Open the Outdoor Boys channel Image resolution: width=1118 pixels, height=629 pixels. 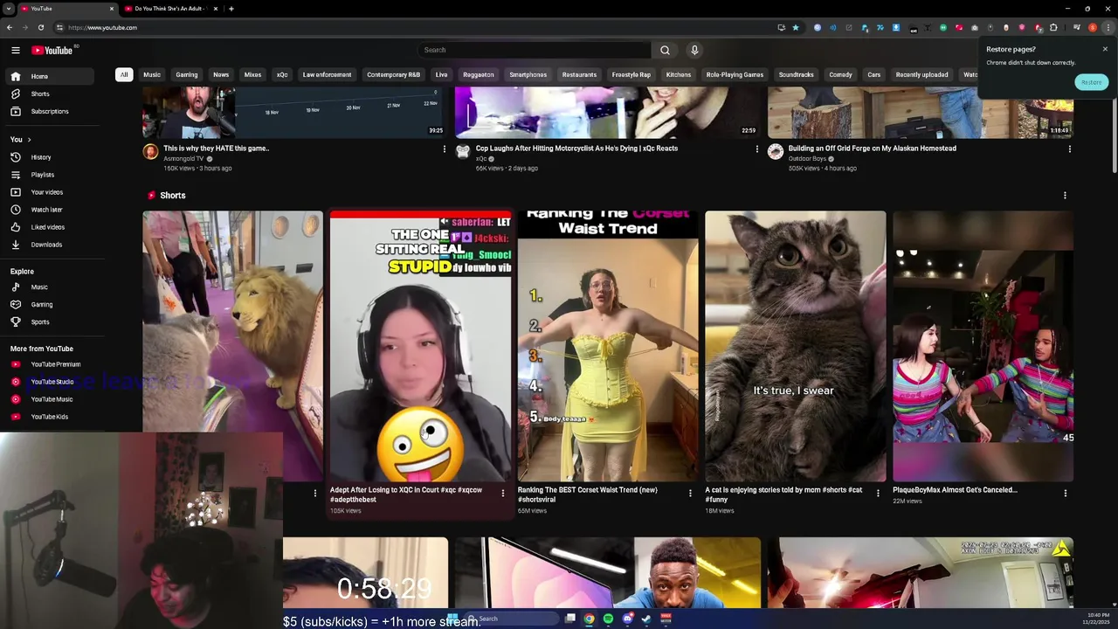point(807,158)
